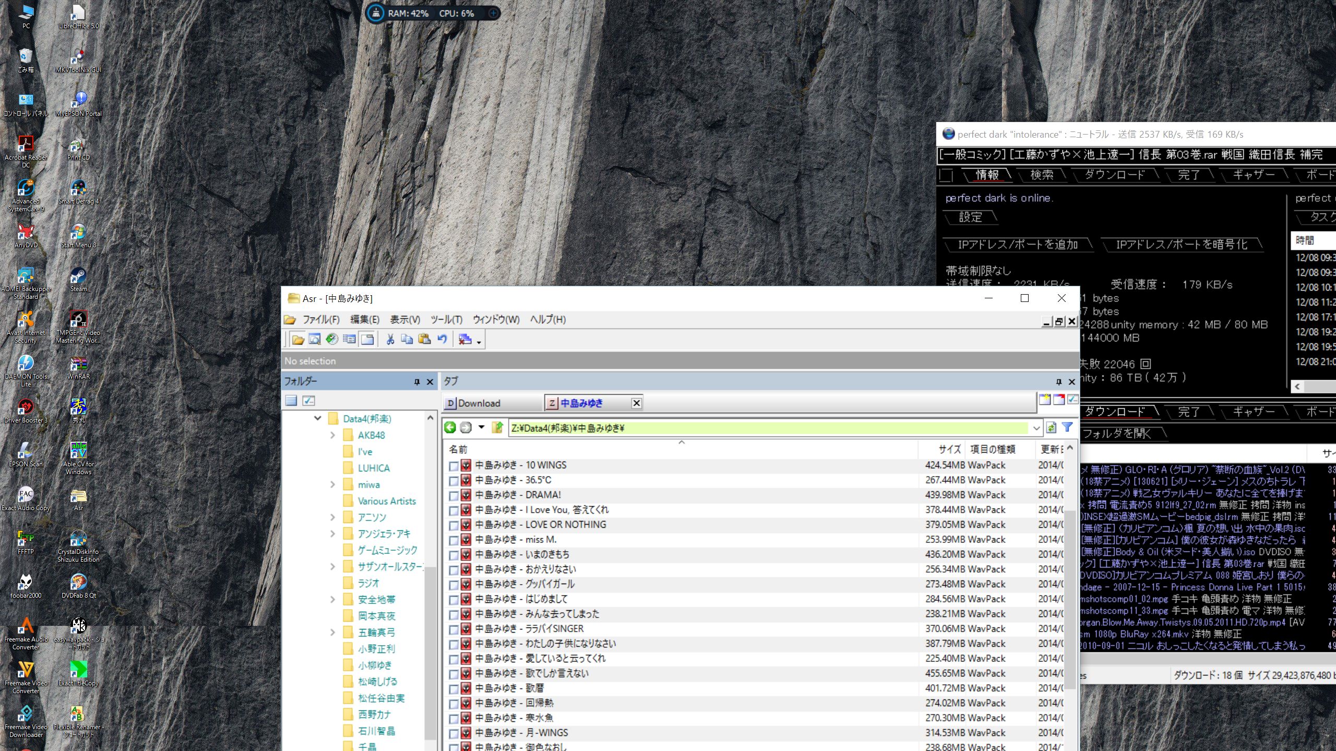Collapse the Data4(邦楽) tree node
The width and height of the screenshot is (1336, 751).
[317, 418]
